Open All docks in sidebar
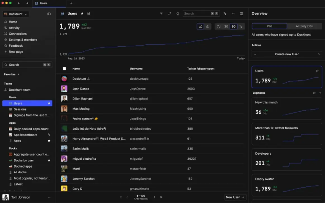Image resolution: width=325 pixels, height=203 pixels. click(x=20, y=172)
